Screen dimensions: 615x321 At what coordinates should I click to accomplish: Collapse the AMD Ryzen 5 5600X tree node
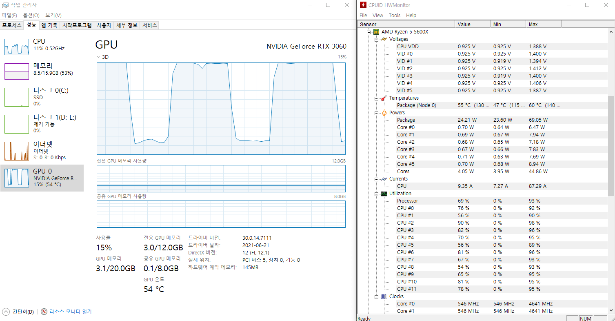pos(369,32)
